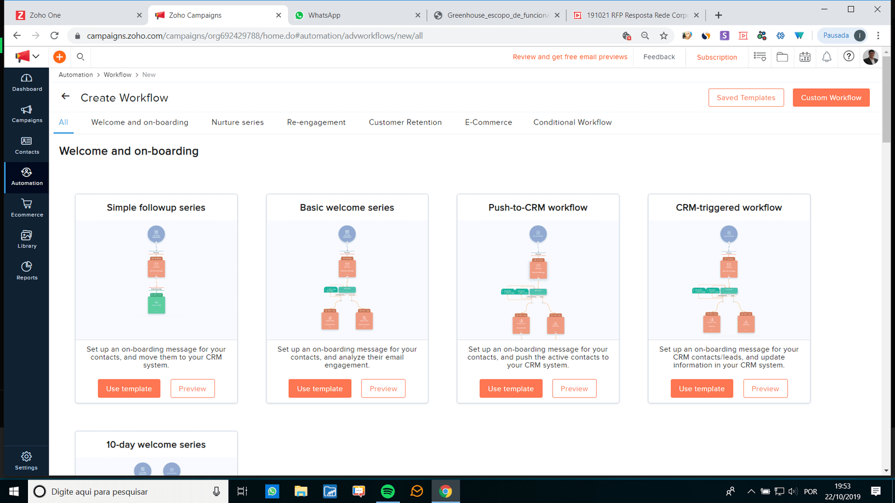Screen dimensions: 895x503
Task: Select Automation in the sidebar
Action: [x=27, y=177]
